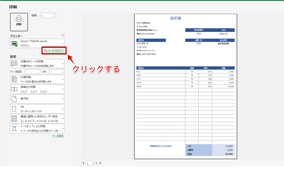Click the printer info icon

coord(63,35)
